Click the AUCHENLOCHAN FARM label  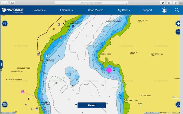point(14,80)
